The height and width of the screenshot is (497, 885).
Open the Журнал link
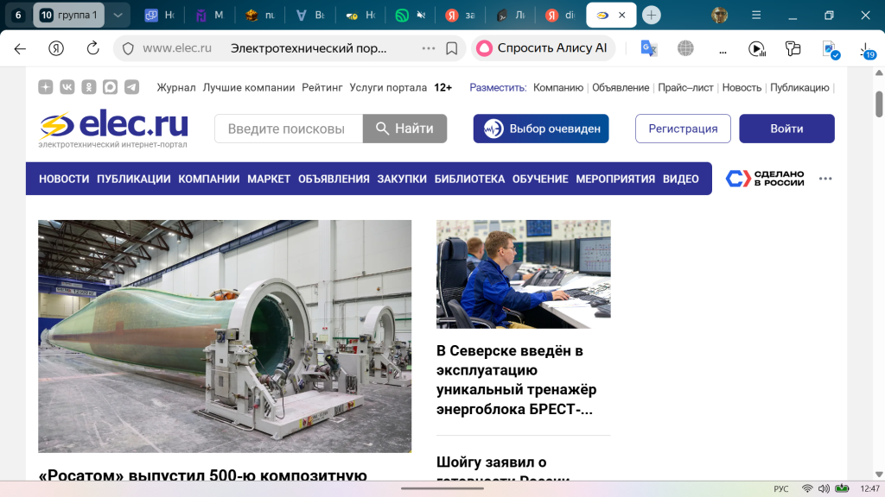click(176, 87)
